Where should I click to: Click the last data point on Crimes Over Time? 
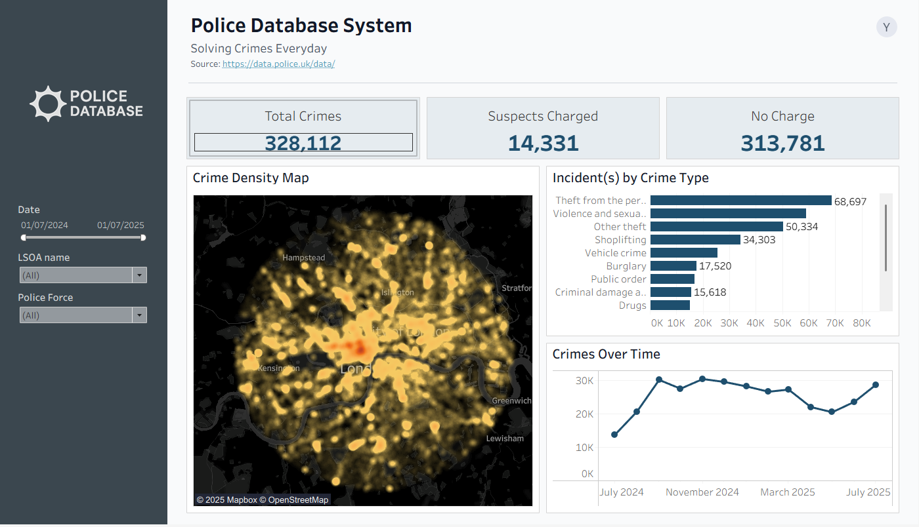[876, 385]
